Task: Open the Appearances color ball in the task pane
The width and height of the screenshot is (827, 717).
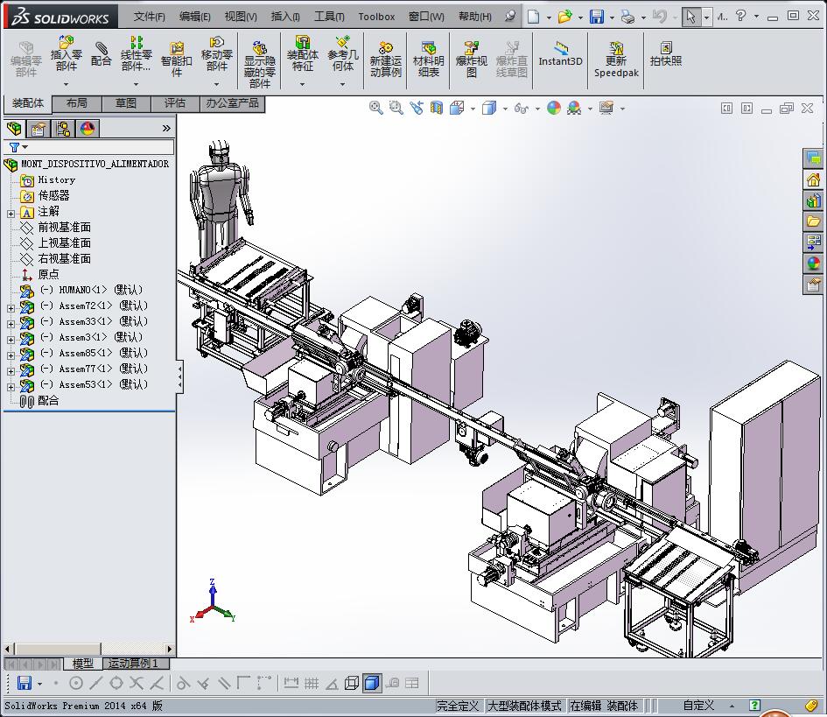Action: pos(814,264)
